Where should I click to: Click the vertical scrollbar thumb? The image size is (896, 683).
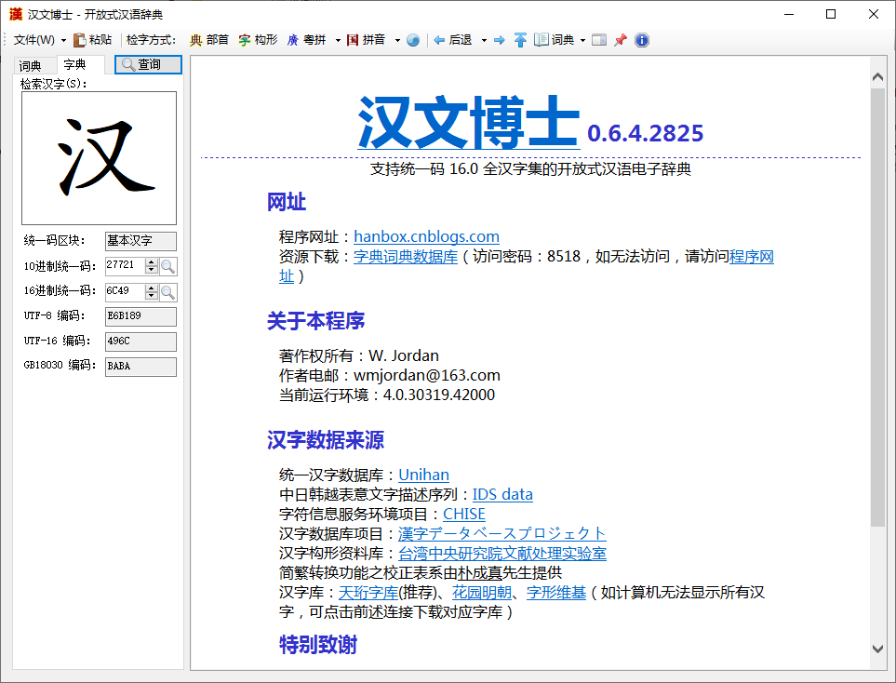click(x=877, y=307)
